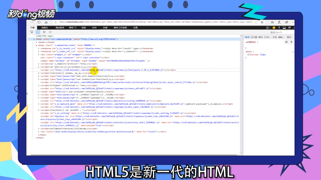Switch to the 网络 tab
Image resolution: width=321 pixels, height=180 pixels.
71,28
